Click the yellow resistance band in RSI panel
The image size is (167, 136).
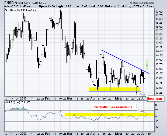coord(110,115)
